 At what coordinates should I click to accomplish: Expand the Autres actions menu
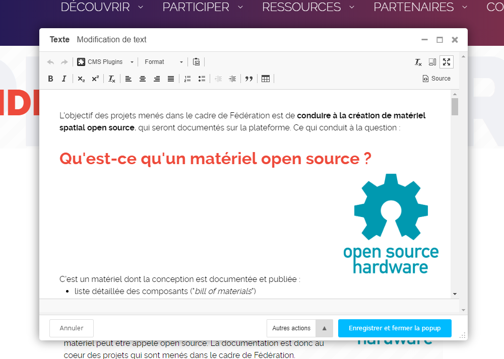(324, 328)
